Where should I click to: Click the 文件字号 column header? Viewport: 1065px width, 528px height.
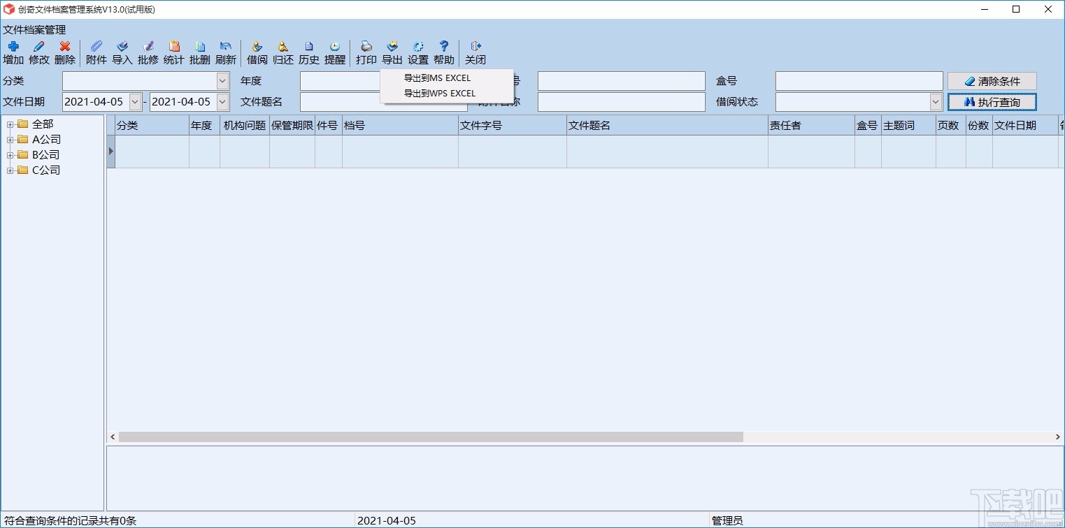(x=513, y=126)
